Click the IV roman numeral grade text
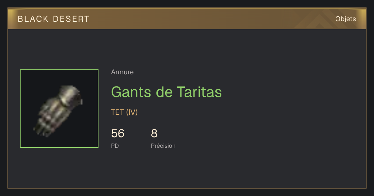Screen dimensions: 374x196 [x=132, y=112]
